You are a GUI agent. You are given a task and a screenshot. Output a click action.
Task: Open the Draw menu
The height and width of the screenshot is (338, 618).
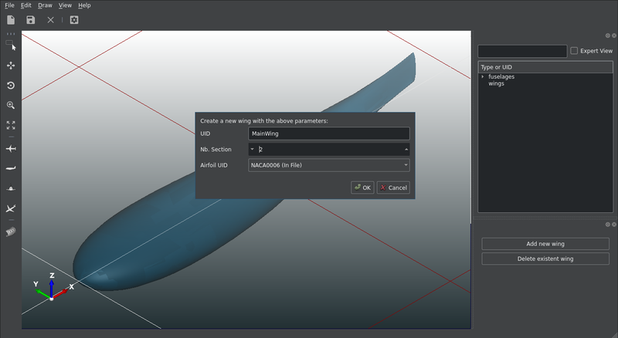pyautogui.click(x=44, y=5)
